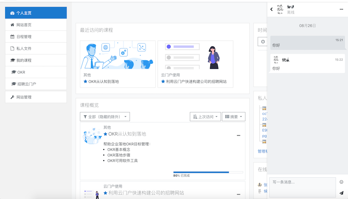
Task: Click the wrench icon beside 网站管理
Action: (13, 97)
